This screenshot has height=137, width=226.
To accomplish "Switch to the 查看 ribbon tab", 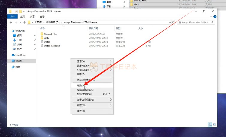I will (42, 17).
